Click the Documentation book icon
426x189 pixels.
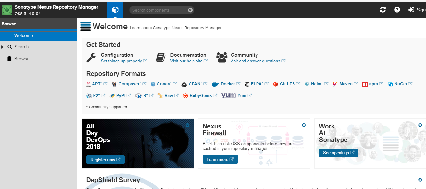(161, 58)
